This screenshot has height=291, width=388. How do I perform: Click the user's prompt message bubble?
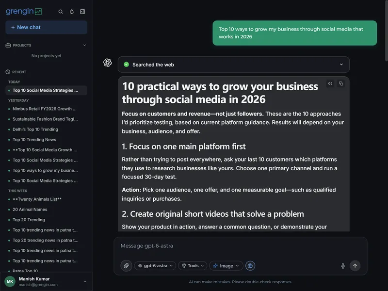click(x=295, y=33)
